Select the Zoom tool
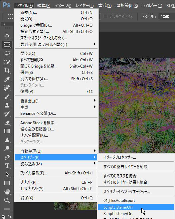 tap(7, 200)
